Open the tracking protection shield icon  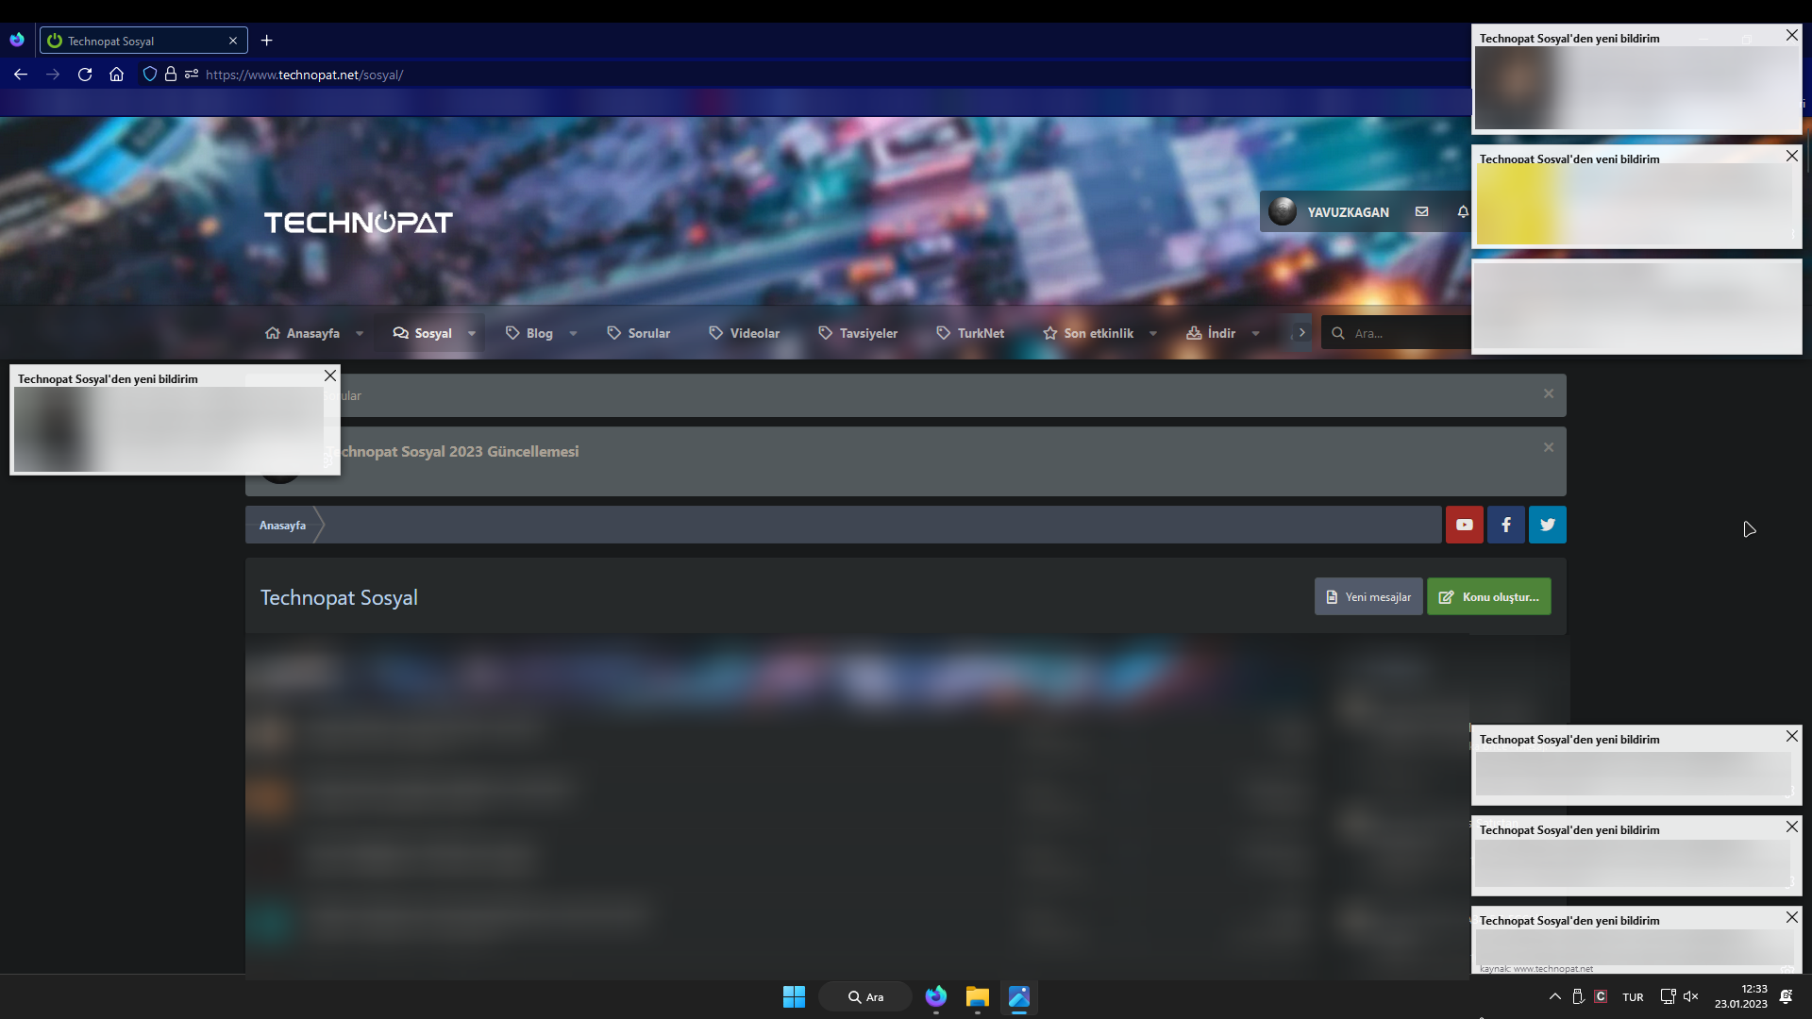coord(149,75)
